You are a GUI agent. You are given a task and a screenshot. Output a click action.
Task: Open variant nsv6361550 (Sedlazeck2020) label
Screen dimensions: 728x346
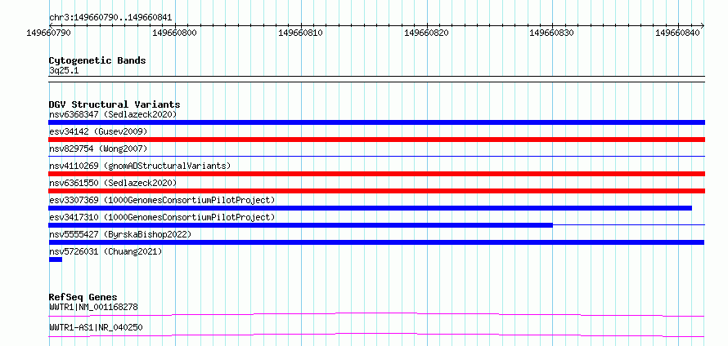pyautogui.click(x=113, y=183)
